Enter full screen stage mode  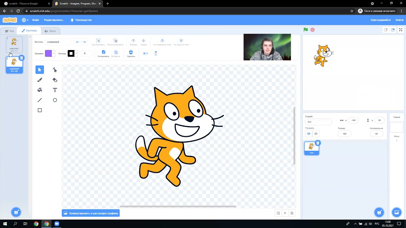(401, 30)
